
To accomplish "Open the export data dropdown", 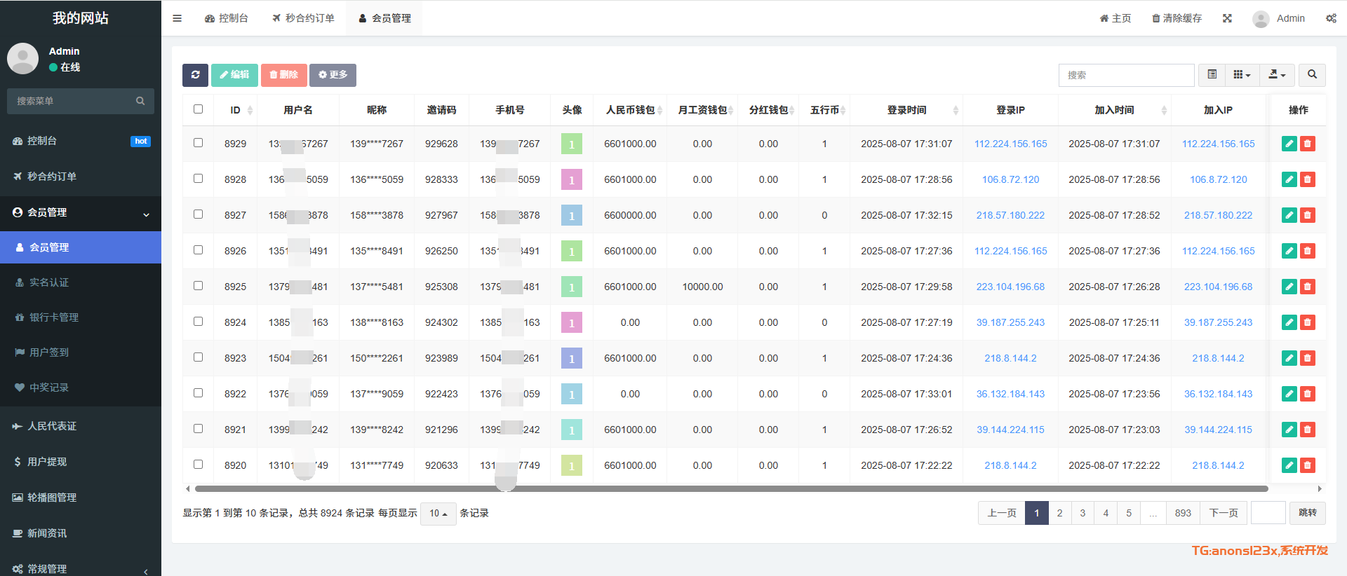I will click(1277, 75).
